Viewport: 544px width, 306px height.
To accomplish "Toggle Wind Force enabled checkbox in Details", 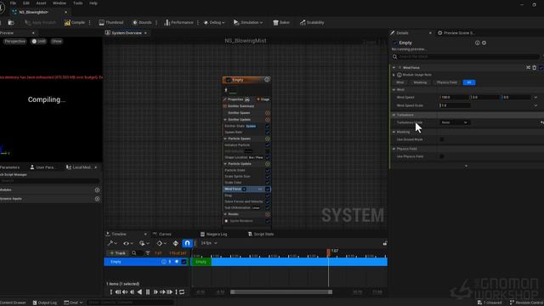I will [x=541, y=68].
